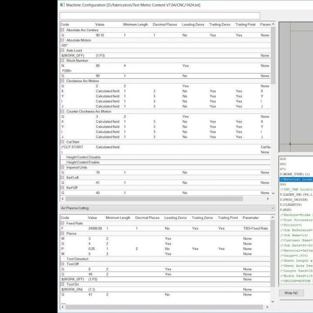Open the Air Plasma Cutting dropdown
The image size is (313, 313).
273,208
